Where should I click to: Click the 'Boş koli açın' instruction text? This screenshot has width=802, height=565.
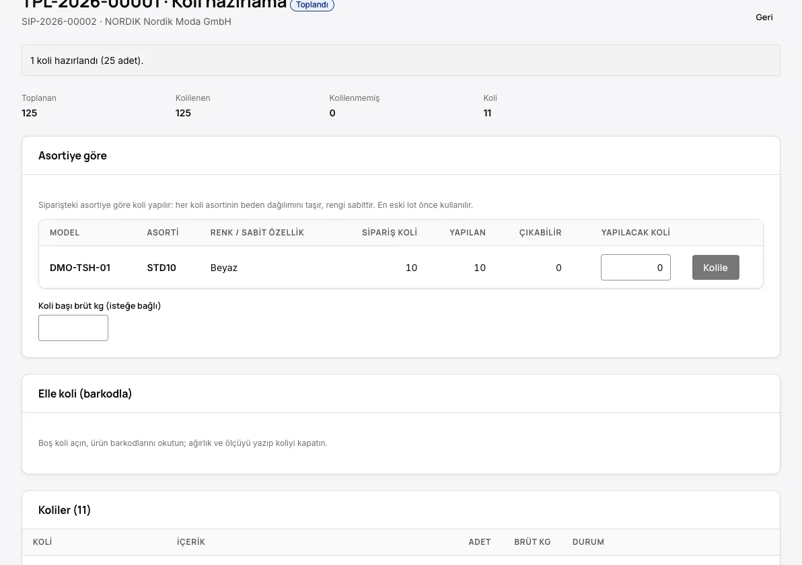pyautogui.click(x=183, y=443)
